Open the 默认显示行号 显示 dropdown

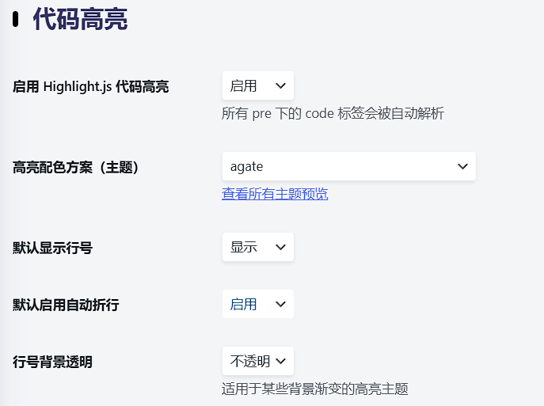tap(258, 247)
